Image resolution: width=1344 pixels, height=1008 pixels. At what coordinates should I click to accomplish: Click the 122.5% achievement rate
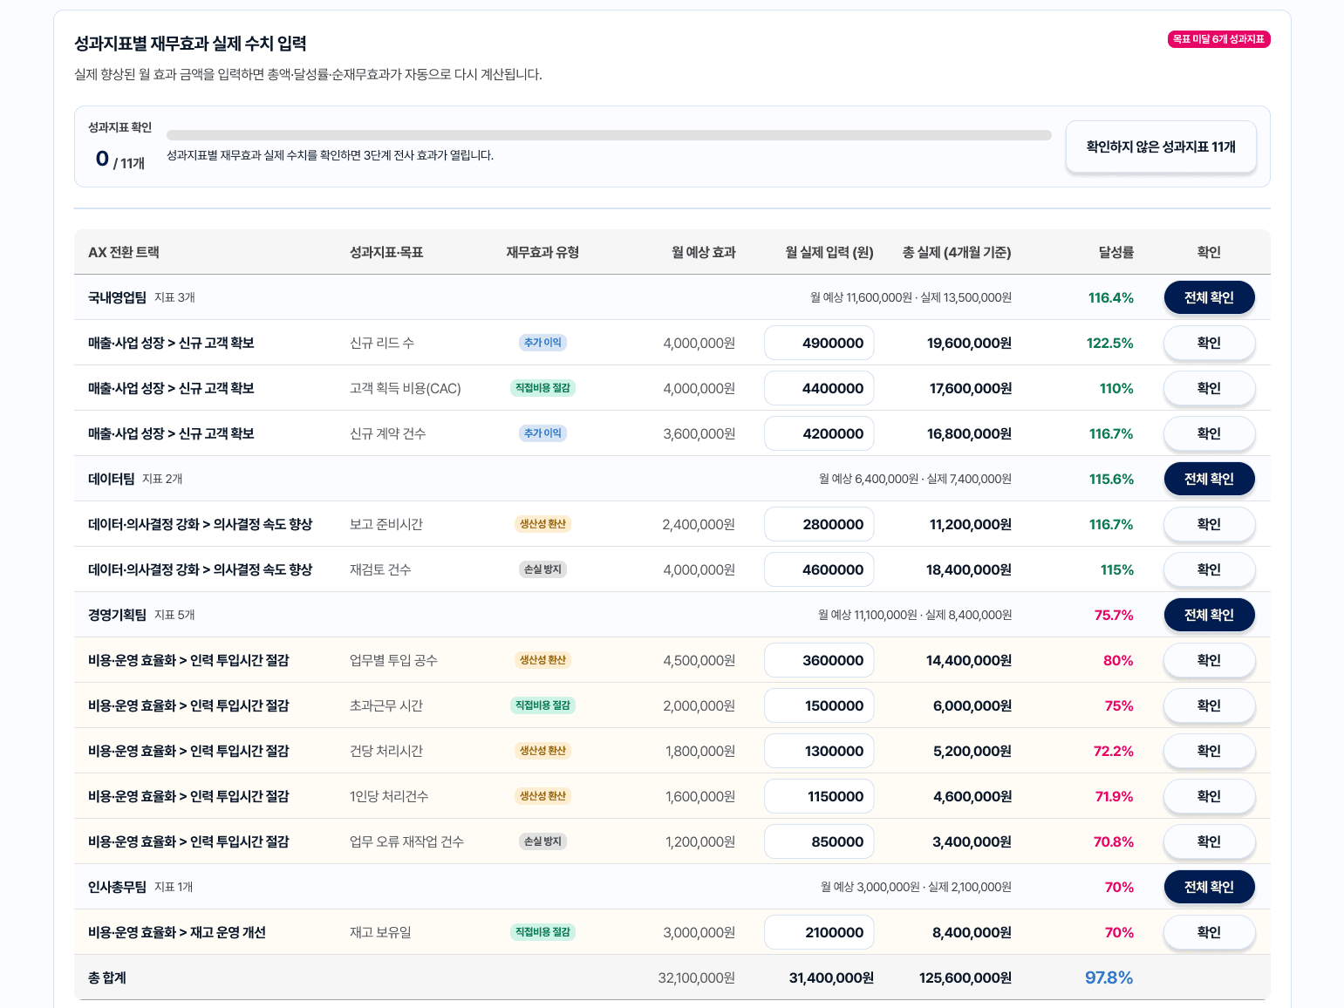pos(1109,343)
